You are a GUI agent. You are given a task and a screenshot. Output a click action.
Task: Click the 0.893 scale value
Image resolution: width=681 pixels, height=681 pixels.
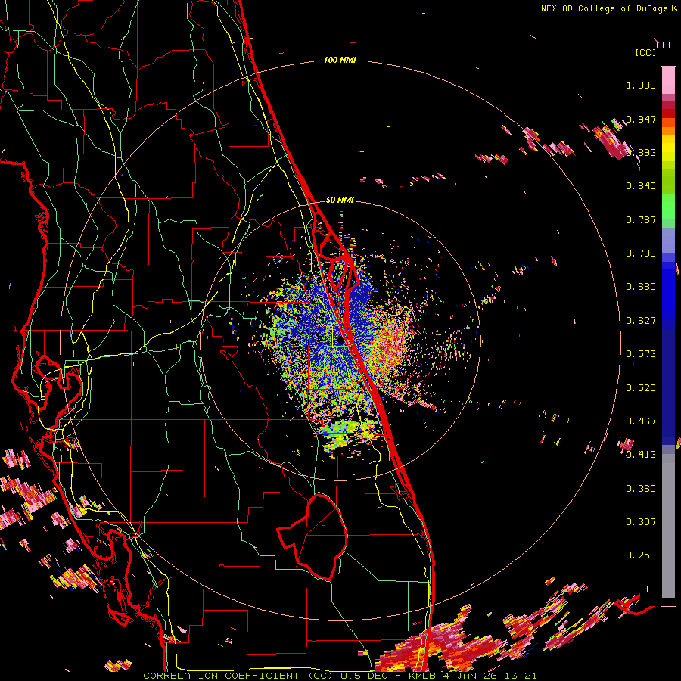(641, 152)
